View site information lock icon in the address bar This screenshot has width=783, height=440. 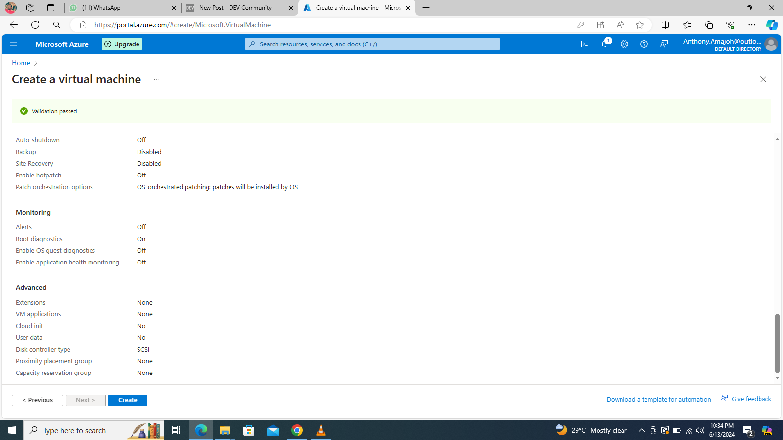[x=83, y=25]
